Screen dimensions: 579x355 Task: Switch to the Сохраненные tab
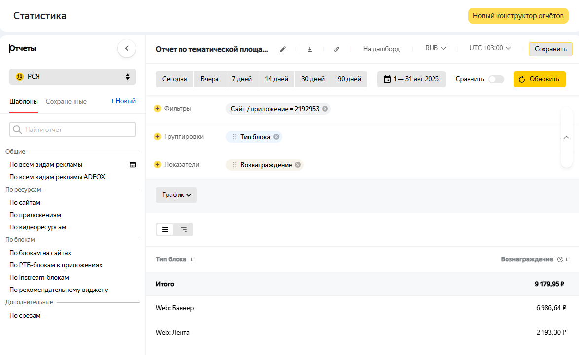tap(66, 102)
